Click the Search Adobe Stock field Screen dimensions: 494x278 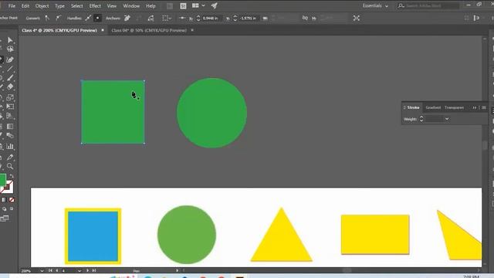(x=431, y=5)
